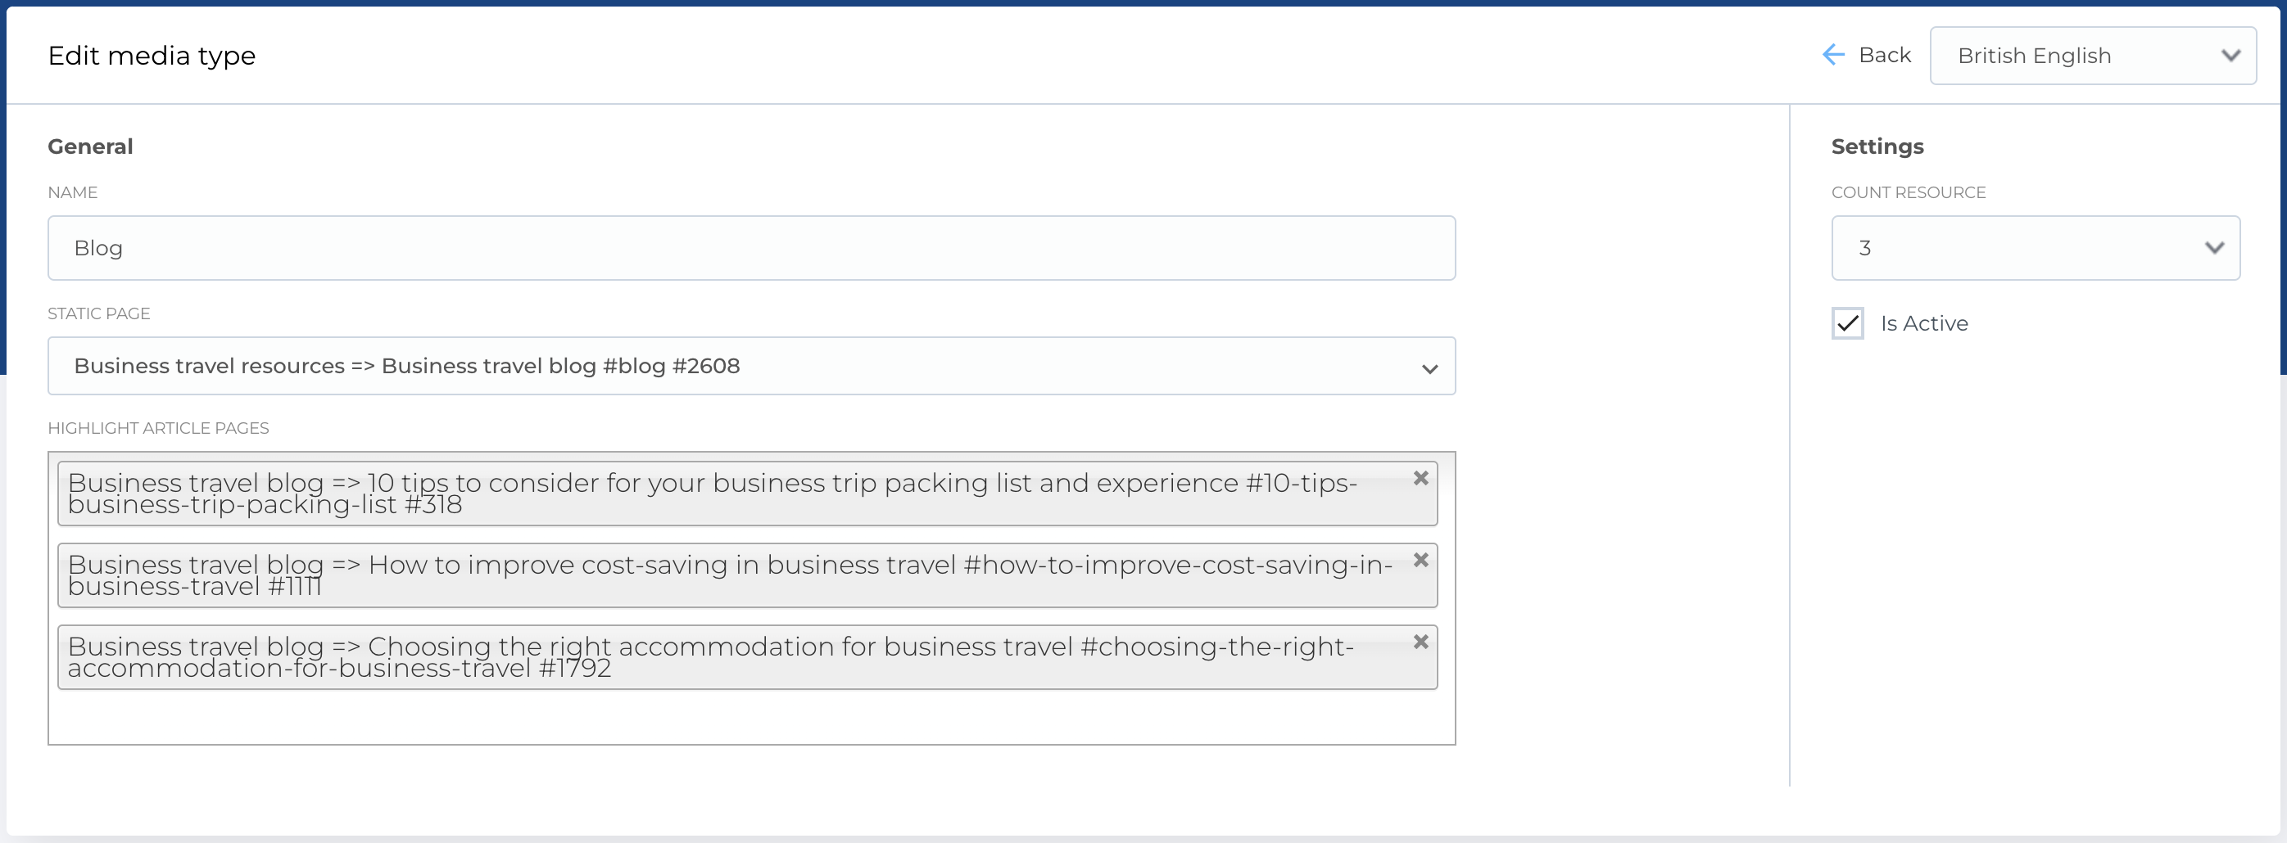Uncheck the Is Active checkbox
Screen dimensions: 2287x843
pos(1847,324)
